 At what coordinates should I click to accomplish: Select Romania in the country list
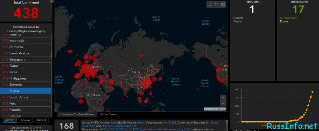tap(26, 47)
